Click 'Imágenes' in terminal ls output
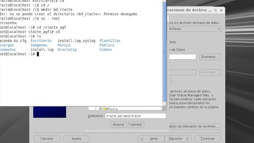 tap(39, 45)
